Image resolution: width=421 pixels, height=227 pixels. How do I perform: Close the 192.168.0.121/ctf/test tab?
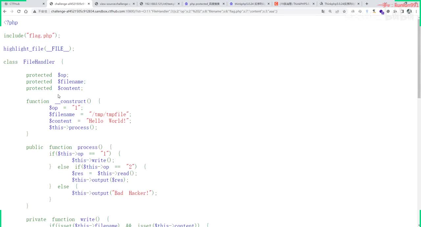[179, 4]
